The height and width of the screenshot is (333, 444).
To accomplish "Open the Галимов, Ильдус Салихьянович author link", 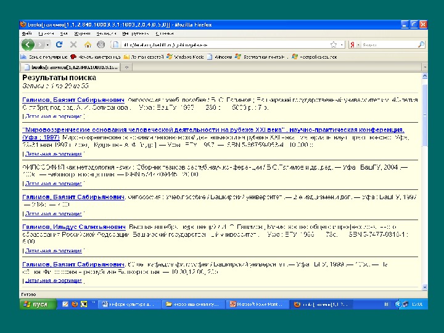I will click(74, 227).
